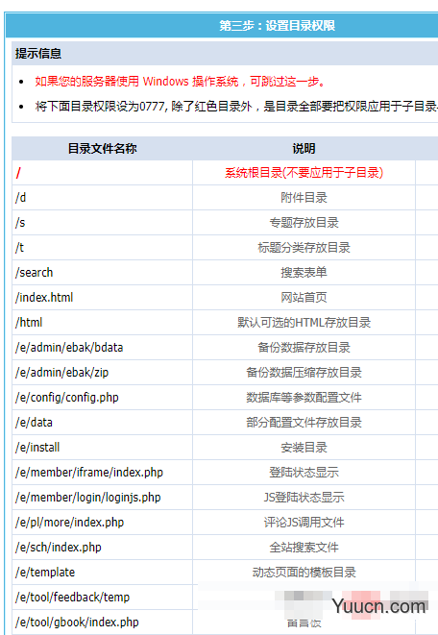Click the 提示信息 section heading
Screen dimensions: 438x635
pyautogui.click(x=38, y=54)
